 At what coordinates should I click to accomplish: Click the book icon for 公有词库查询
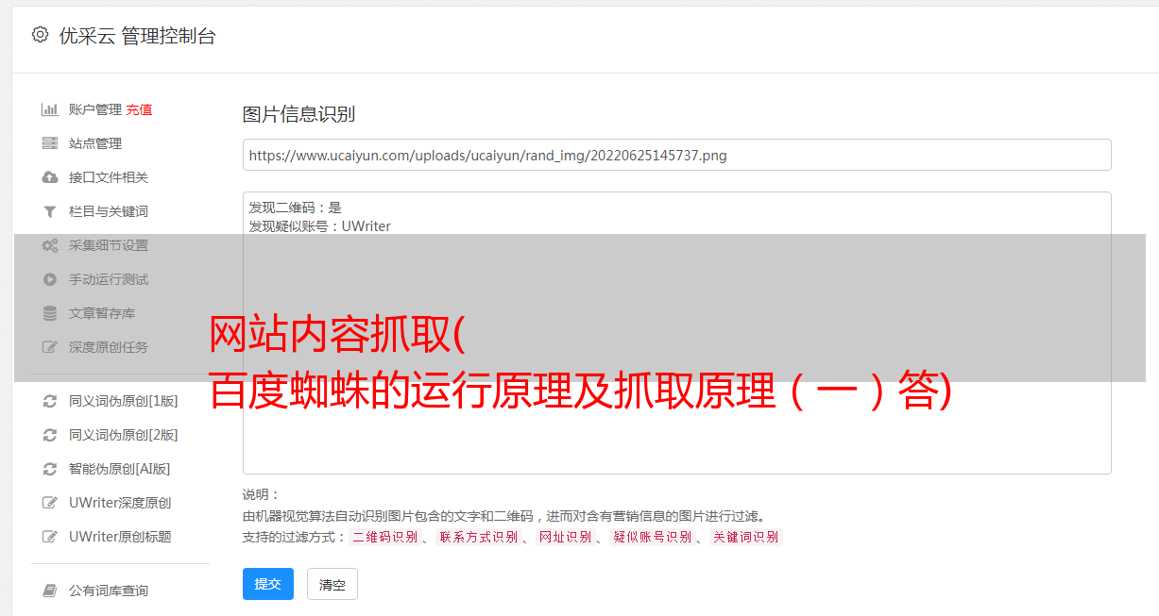click(x=50, y=591)
